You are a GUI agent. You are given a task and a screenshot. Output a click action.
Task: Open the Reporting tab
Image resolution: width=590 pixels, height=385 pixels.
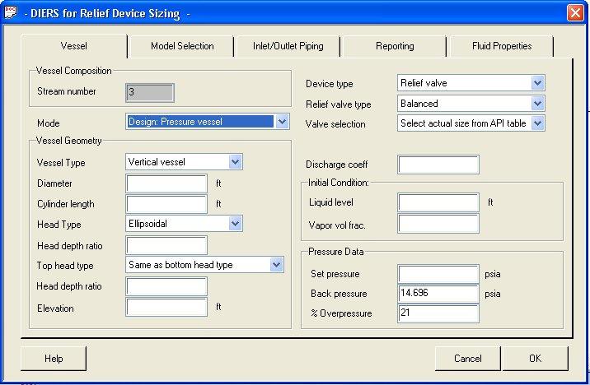[395, 46]
